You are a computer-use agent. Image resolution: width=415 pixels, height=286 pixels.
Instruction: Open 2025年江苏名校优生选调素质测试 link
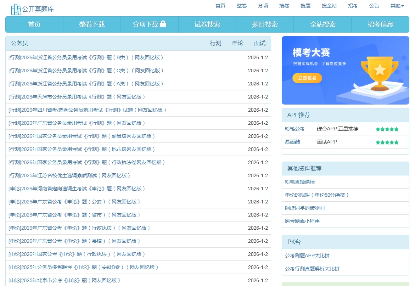(x=70, y=175)
